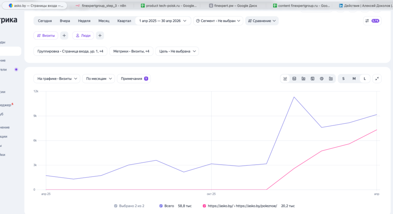Select the line chart type icon
The image size is (393, 214).
point(285,79)
